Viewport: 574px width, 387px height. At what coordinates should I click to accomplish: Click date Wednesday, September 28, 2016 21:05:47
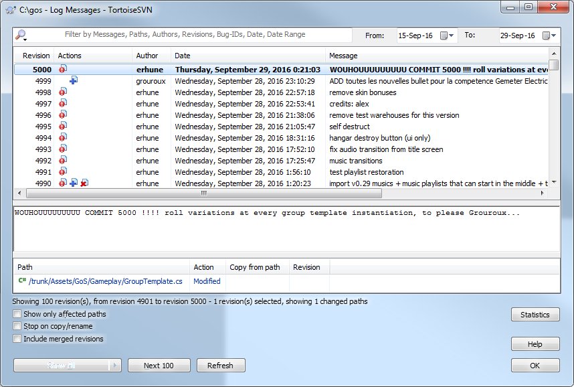245,127
